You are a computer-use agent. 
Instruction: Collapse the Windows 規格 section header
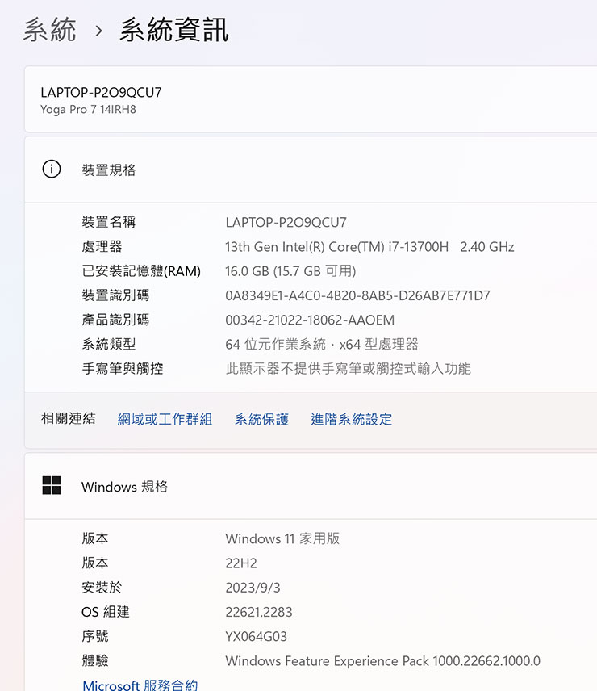[311, 486]
